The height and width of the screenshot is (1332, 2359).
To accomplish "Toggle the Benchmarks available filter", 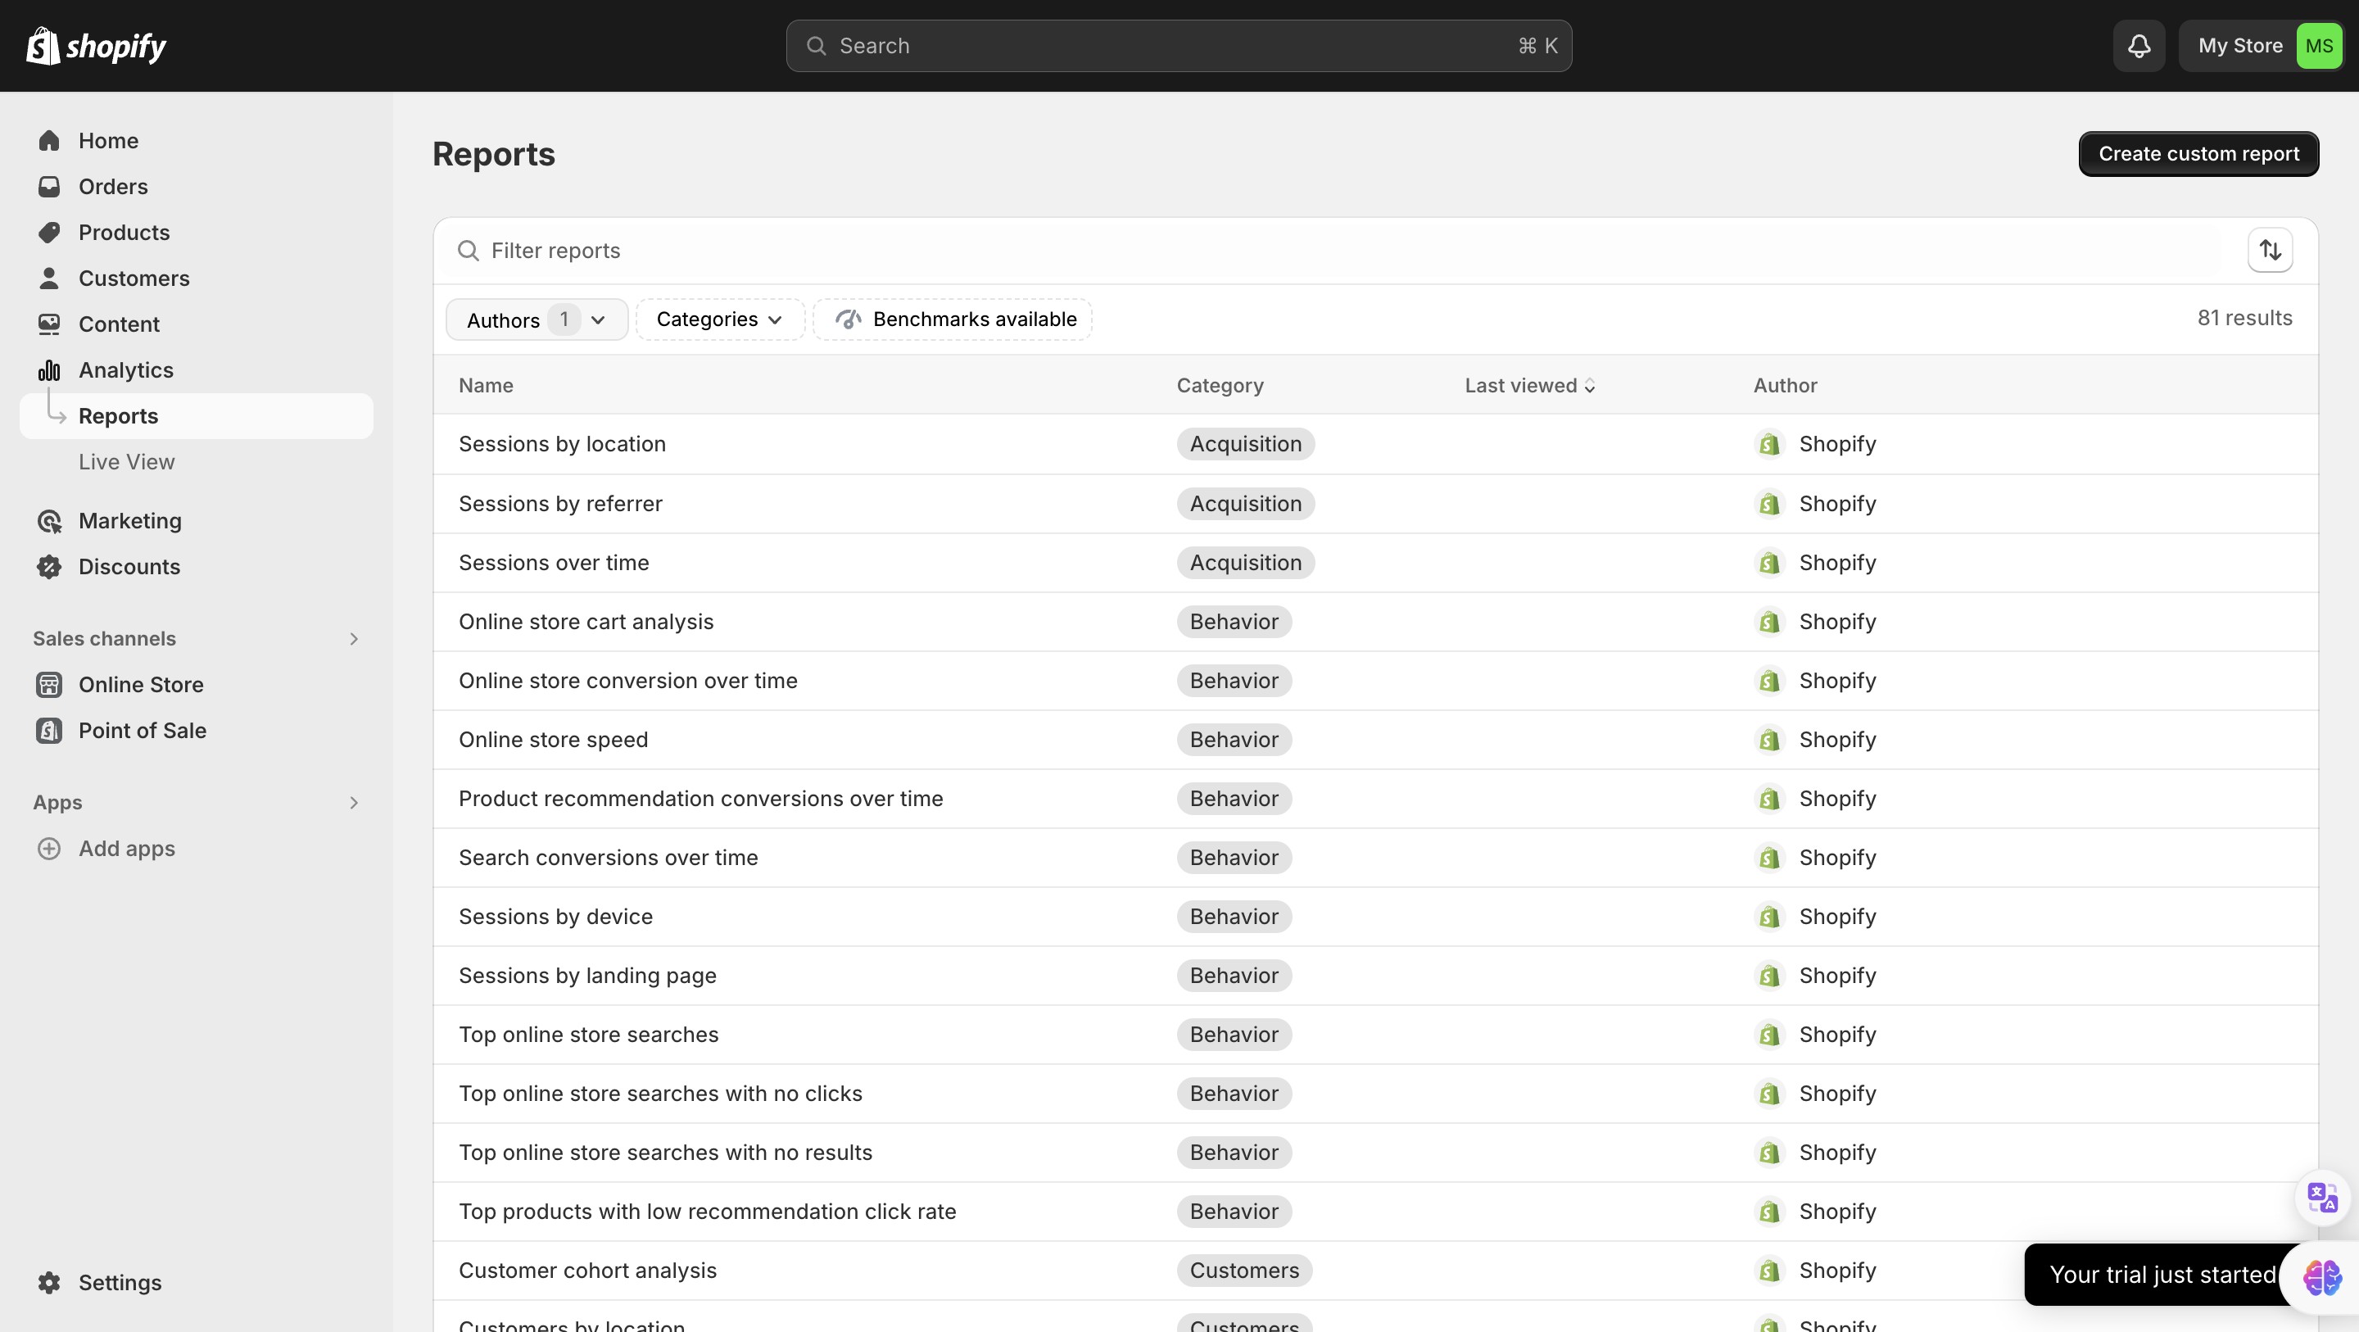I will 953,319.
